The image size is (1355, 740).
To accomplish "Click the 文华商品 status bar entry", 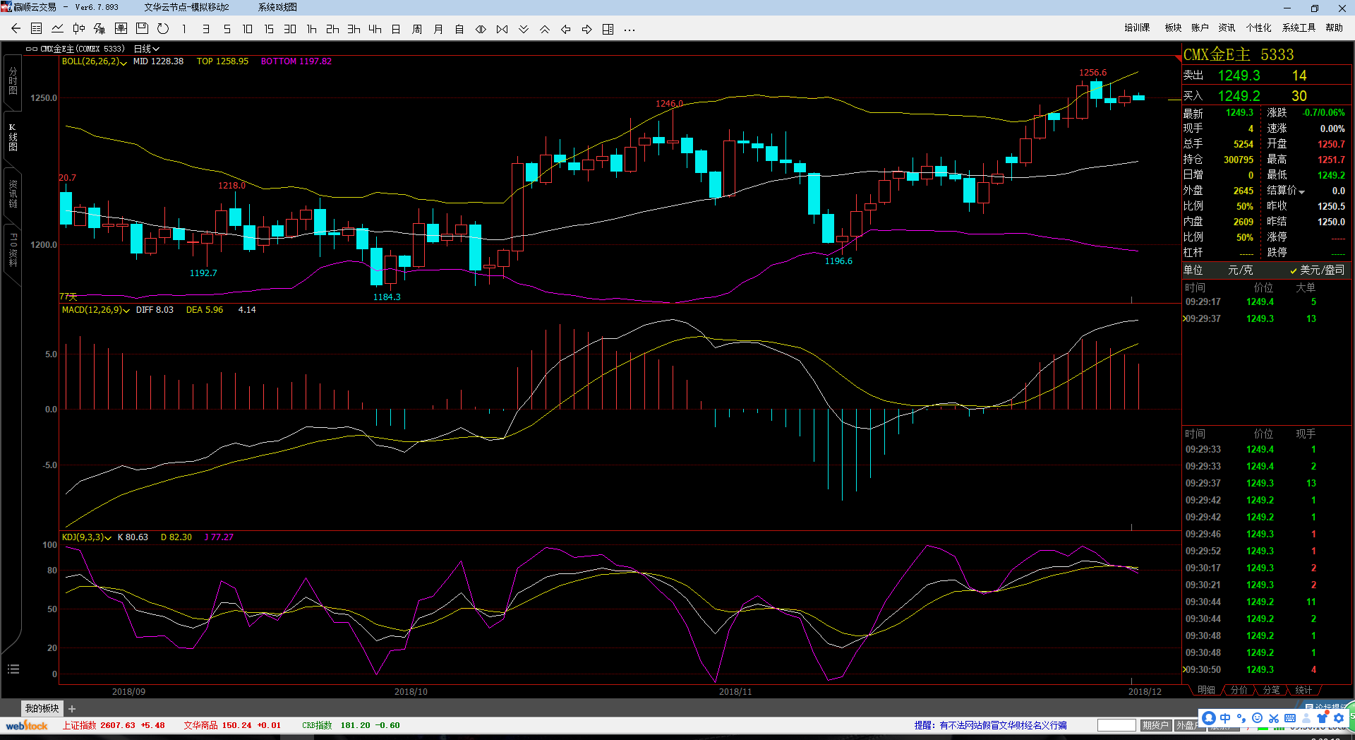I will tap(232, 725).
